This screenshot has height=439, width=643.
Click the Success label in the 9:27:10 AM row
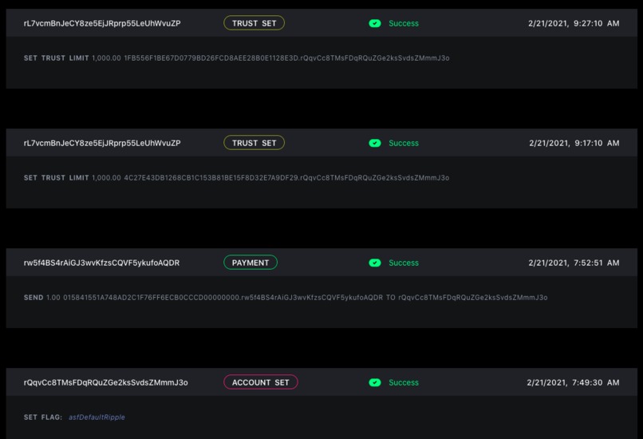(404, 23)
